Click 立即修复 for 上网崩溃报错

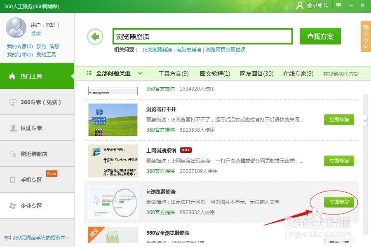339,161
